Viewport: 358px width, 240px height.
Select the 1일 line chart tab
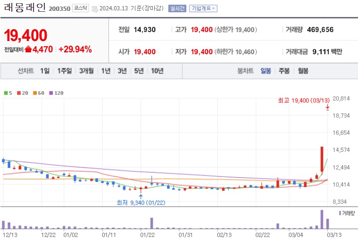(45, 71)
